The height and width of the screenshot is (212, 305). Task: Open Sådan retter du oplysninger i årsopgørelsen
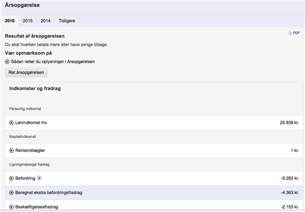53,62
